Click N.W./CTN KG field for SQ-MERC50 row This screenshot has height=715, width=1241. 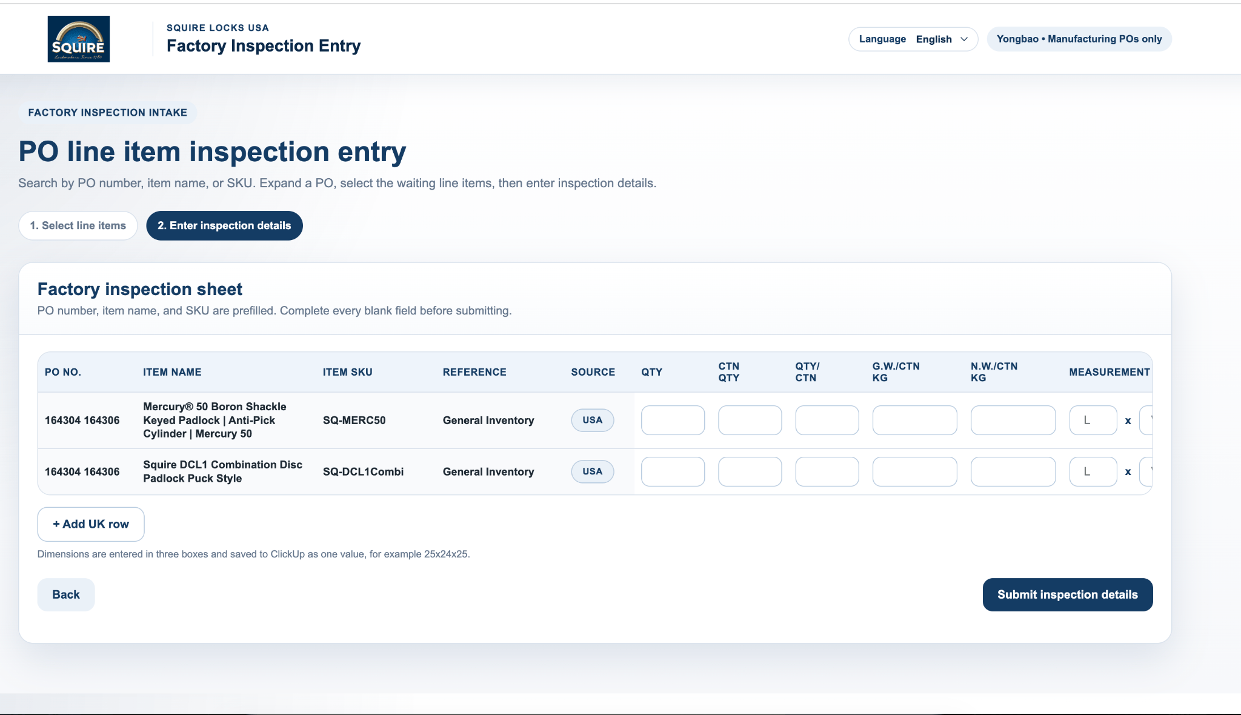[1013, 420]
